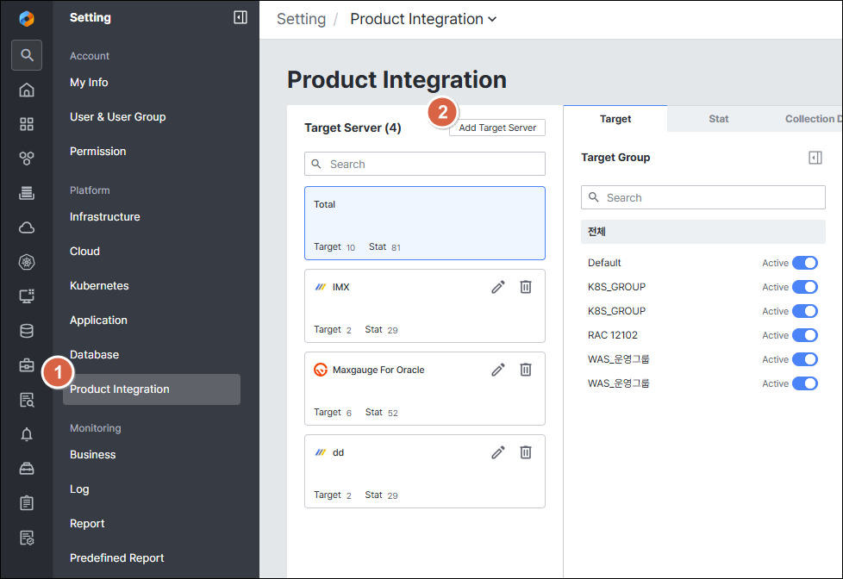Switch to the Target tab

615,119
